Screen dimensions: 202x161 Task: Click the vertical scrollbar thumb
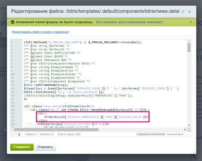pyautogui.click(x=189, y=48)
